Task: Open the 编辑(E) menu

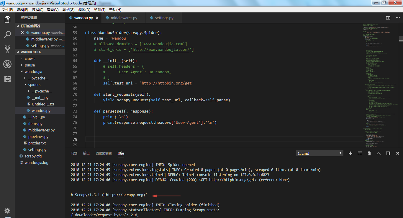Action: pos(22,10)
